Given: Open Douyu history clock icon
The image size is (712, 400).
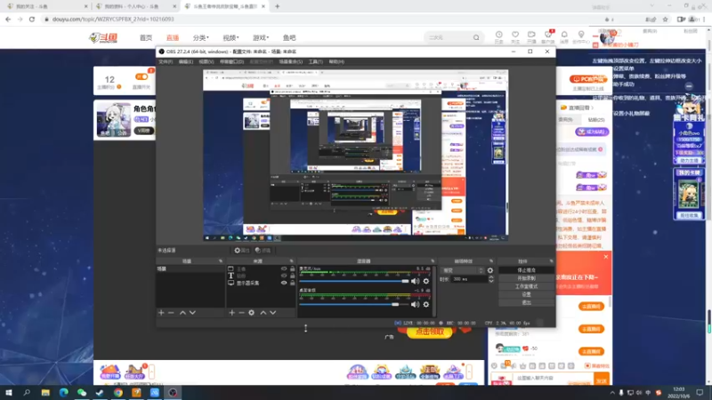Looking at the screenshot, I should pyautogui.click(x=498, y=36).
